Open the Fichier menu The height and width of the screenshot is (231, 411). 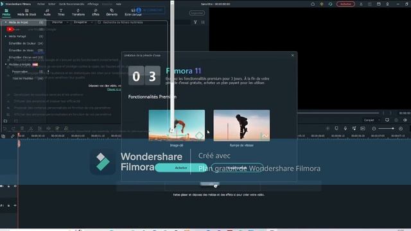41,4
